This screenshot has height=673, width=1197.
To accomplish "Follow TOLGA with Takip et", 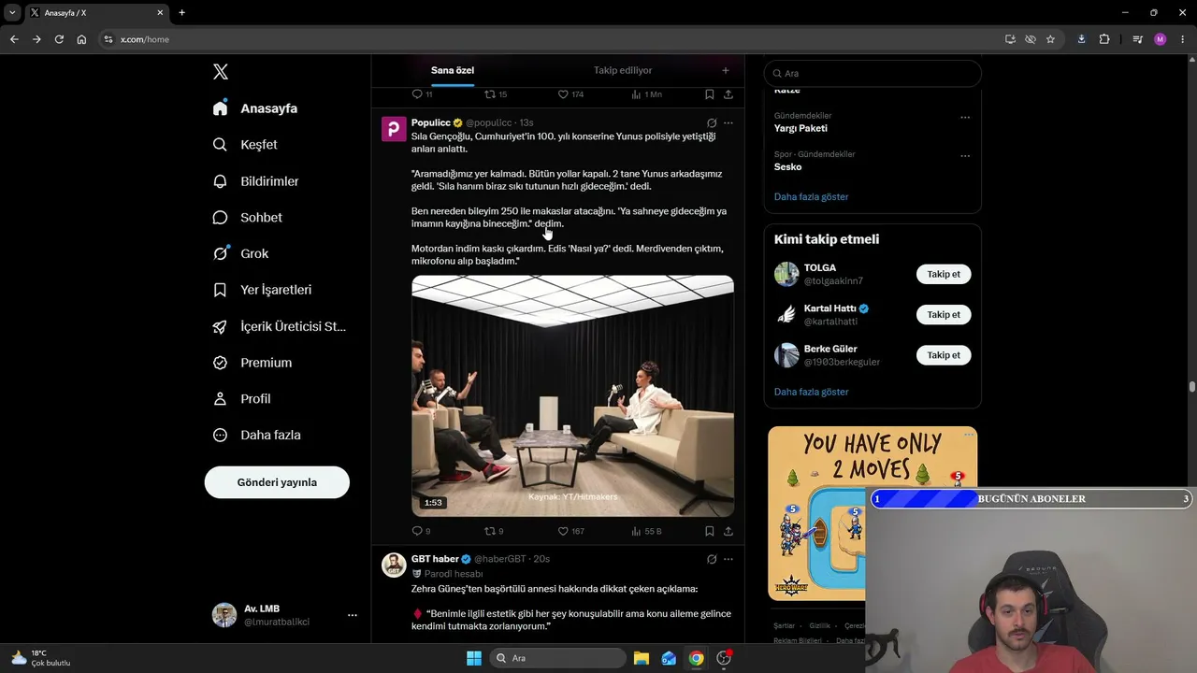I will tap(944, 274).
